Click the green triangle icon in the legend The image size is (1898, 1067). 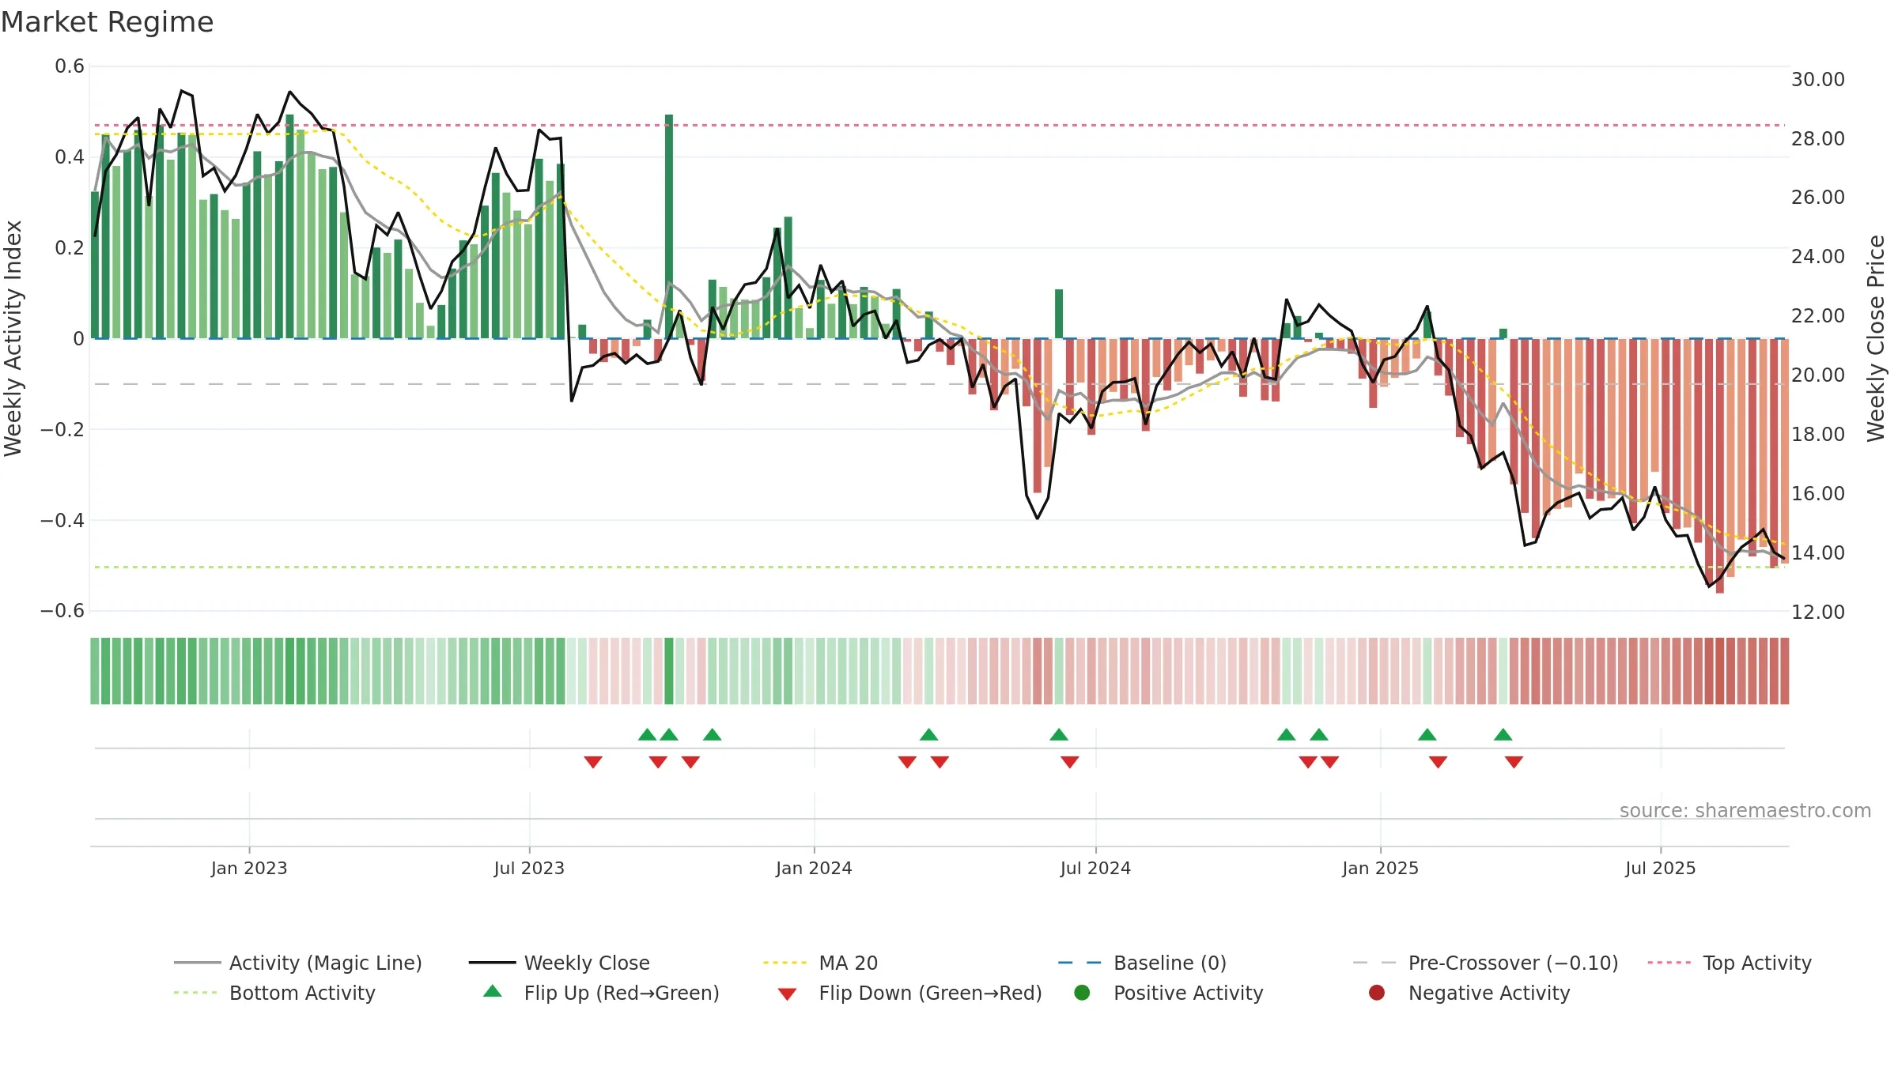493,991
